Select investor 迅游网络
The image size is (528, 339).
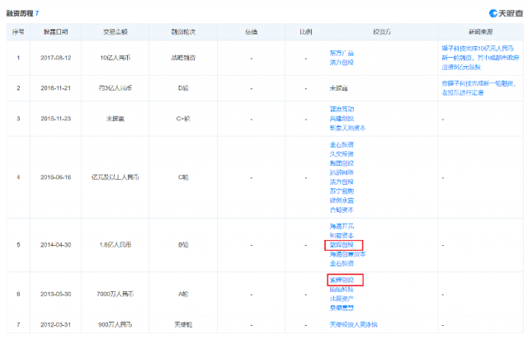(x=342, y=172)
